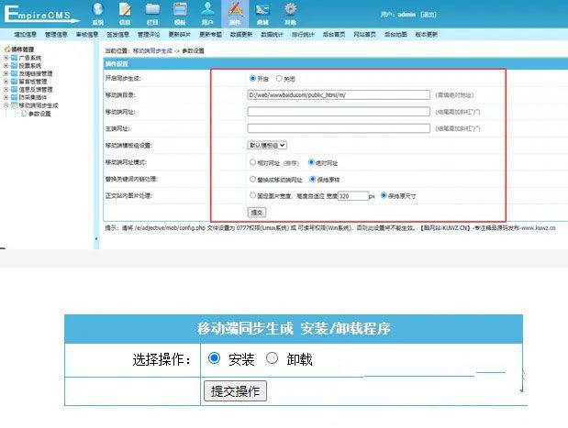Select 关闭 radio for sync generation

(x=279, y=78)
